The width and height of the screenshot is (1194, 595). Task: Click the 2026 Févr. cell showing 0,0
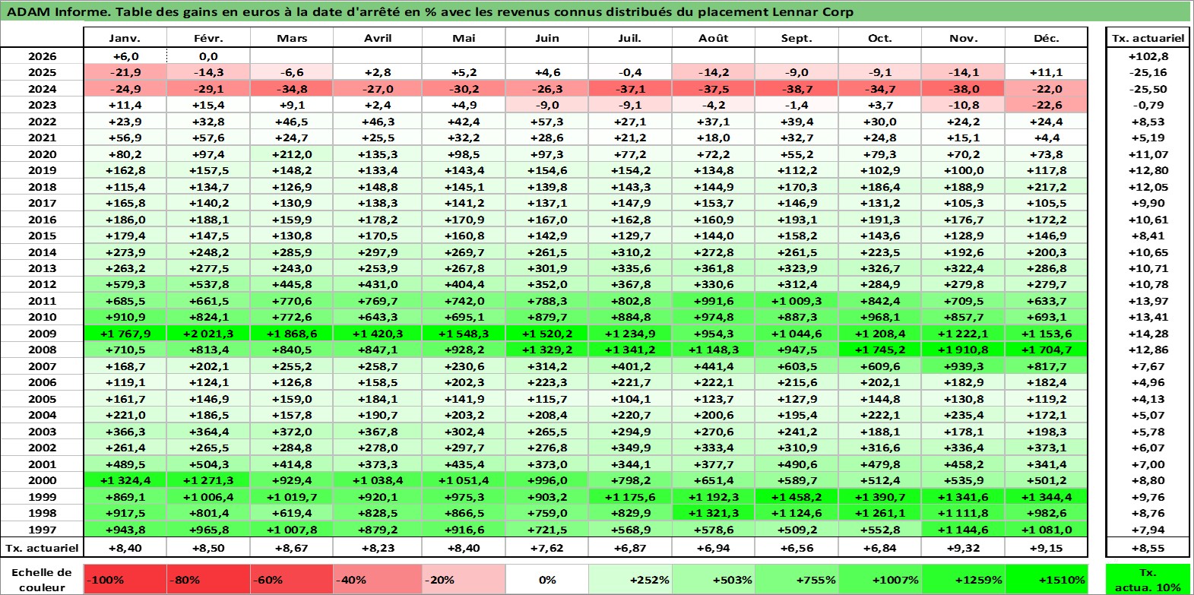point(208,56)
